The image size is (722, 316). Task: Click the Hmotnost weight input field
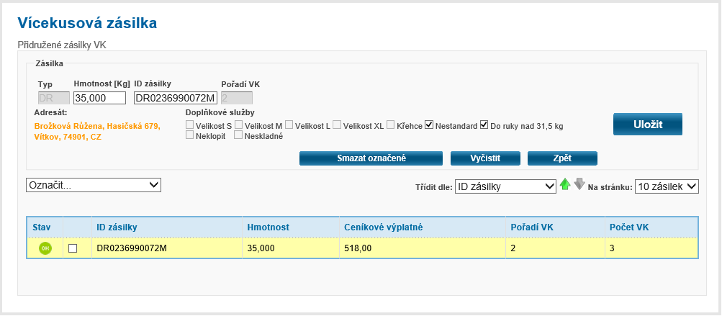[x=99, y=98]
